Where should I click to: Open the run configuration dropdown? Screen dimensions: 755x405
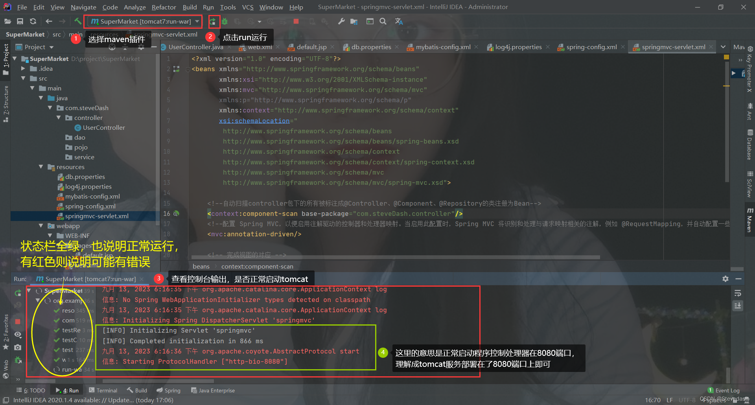[197, 21]
